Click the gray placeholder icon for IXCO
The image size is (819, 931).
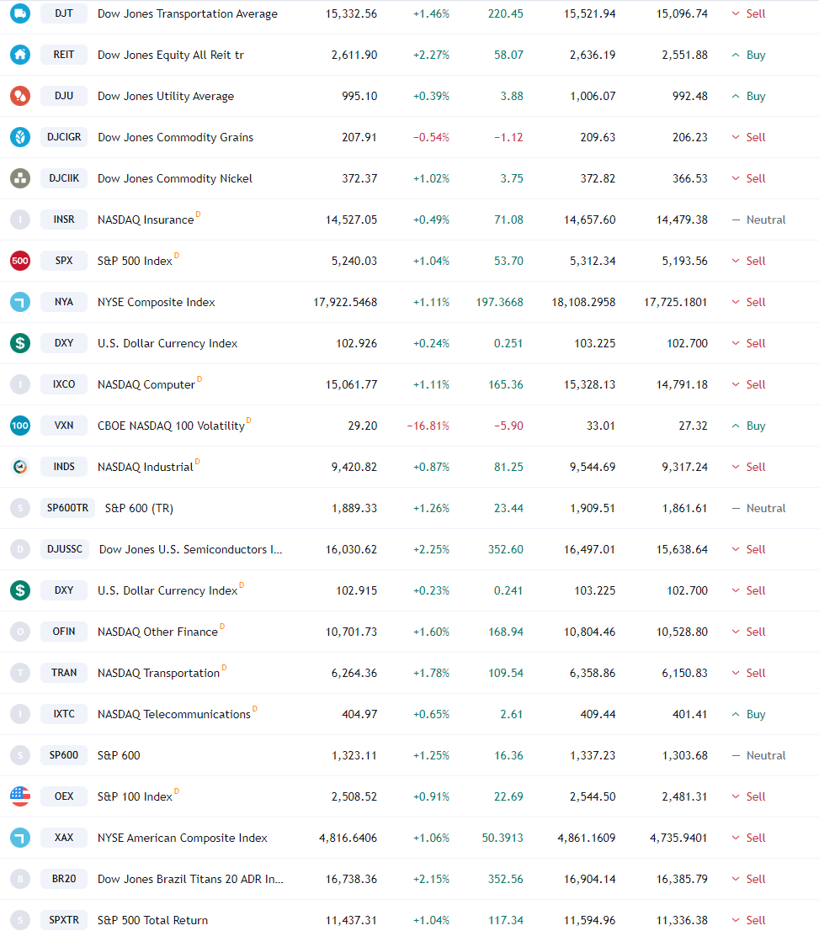[20, 384]
